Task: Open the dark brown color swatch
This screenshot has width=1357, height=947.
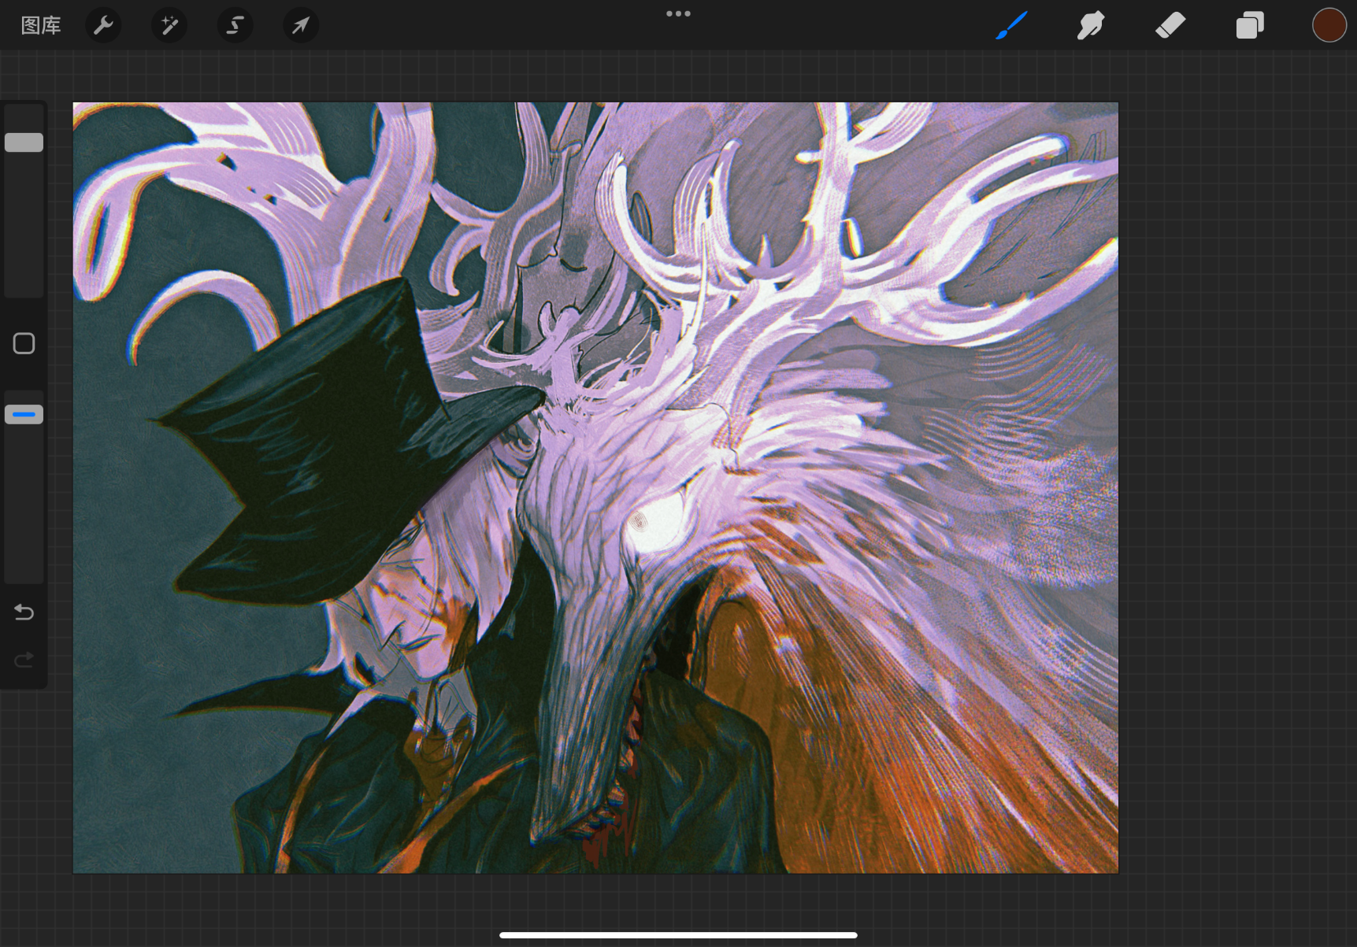Action: coord(1329,25)
